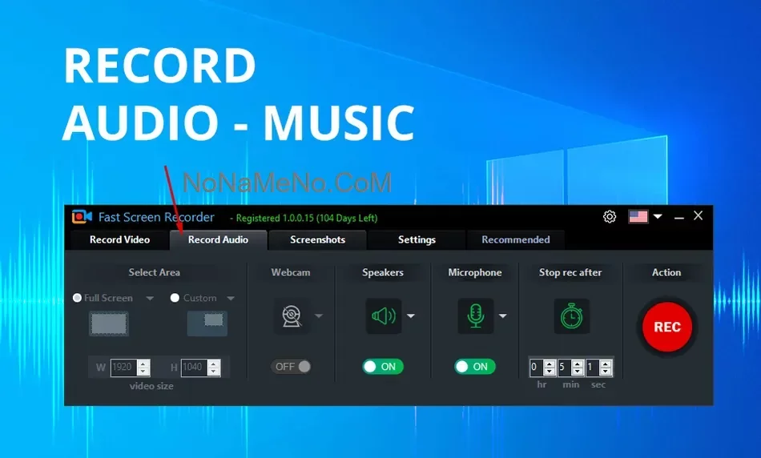Click the webcam device icon

tap(291, 316)
